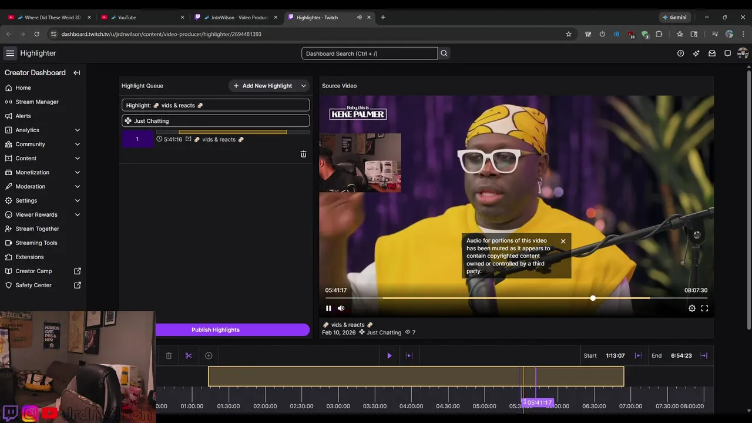Switch to JrdnWilson Video Producer tab

click(236, 17)
